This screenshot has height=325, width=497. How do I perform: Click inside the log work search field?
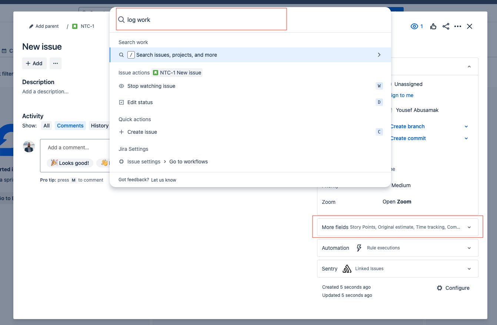(201, 19)
